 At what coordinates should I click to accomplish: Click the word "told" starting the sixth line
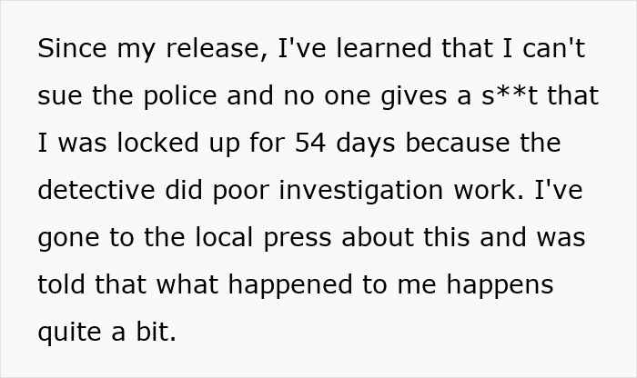pos(59,285)
